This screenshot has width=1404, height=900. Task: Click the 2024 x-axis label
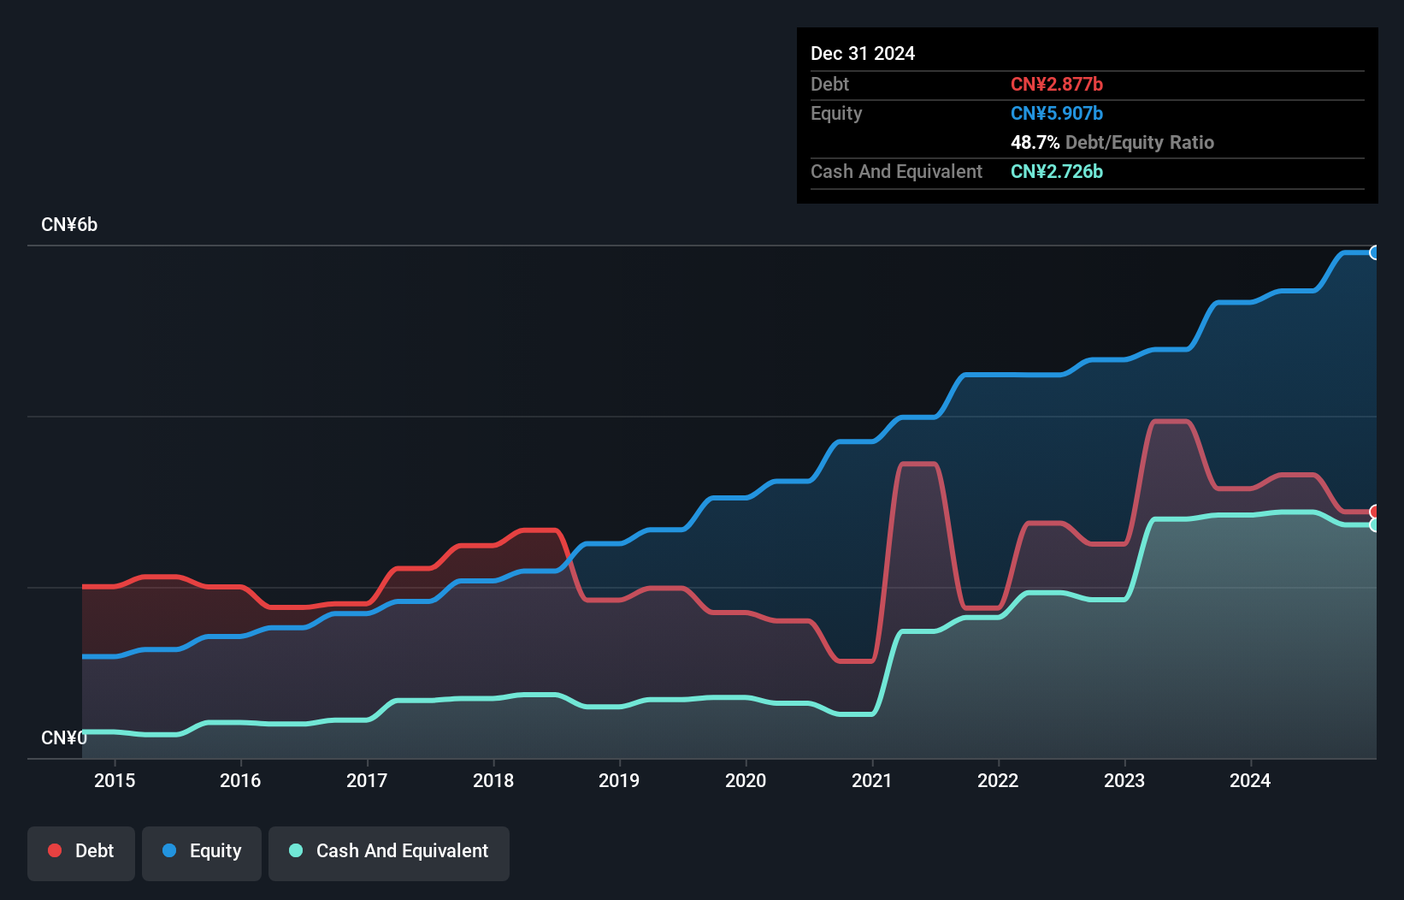coord(1250,780)
